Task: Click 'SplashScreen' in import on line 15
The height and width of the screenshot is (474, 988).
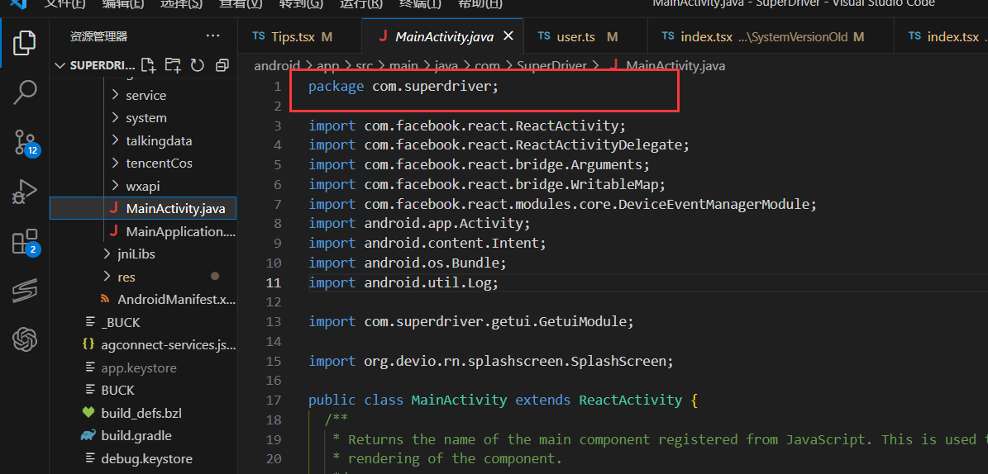Action: [618, 362]
